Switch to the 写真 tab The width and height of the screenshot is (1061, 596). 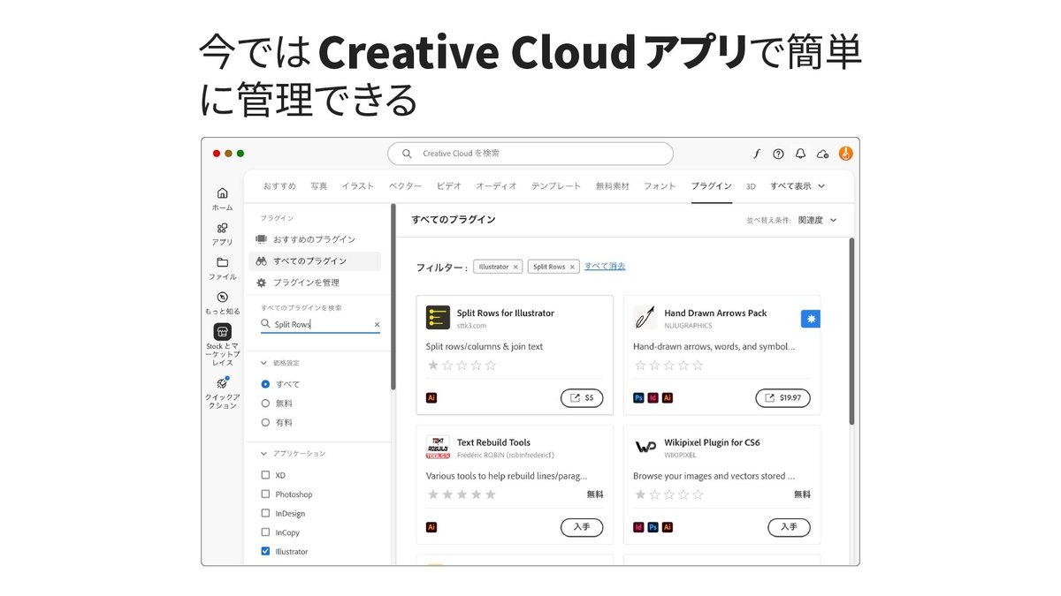319,186
